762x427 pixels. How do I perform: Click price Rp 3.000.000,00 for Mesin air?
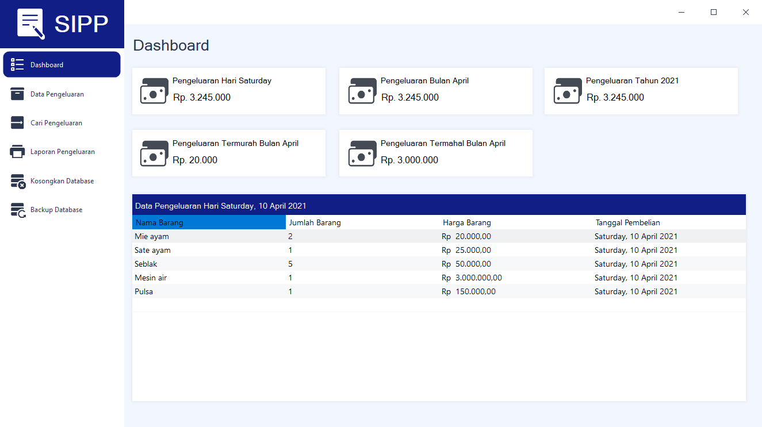tap(472, 278)
